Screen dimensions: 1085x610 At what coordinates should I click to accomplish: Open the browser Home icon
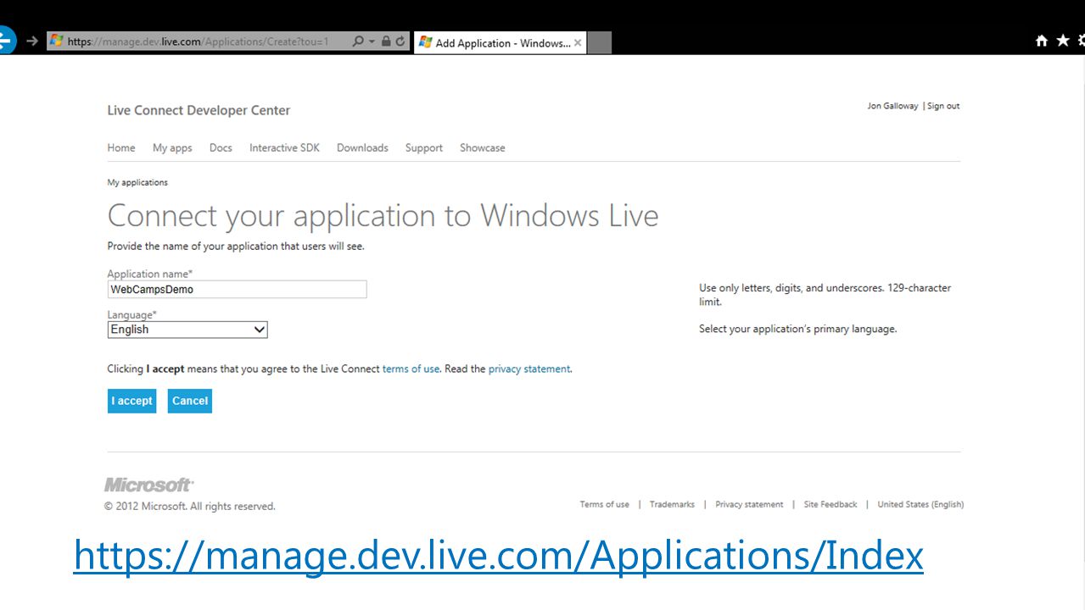1042,41
